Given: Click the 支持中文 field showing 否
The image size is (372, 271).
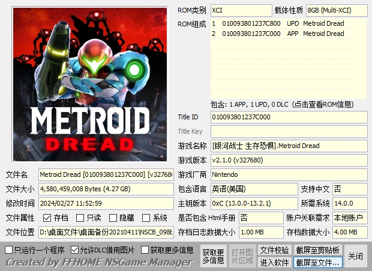Looking at the screenshot, I should click(350, 189).
